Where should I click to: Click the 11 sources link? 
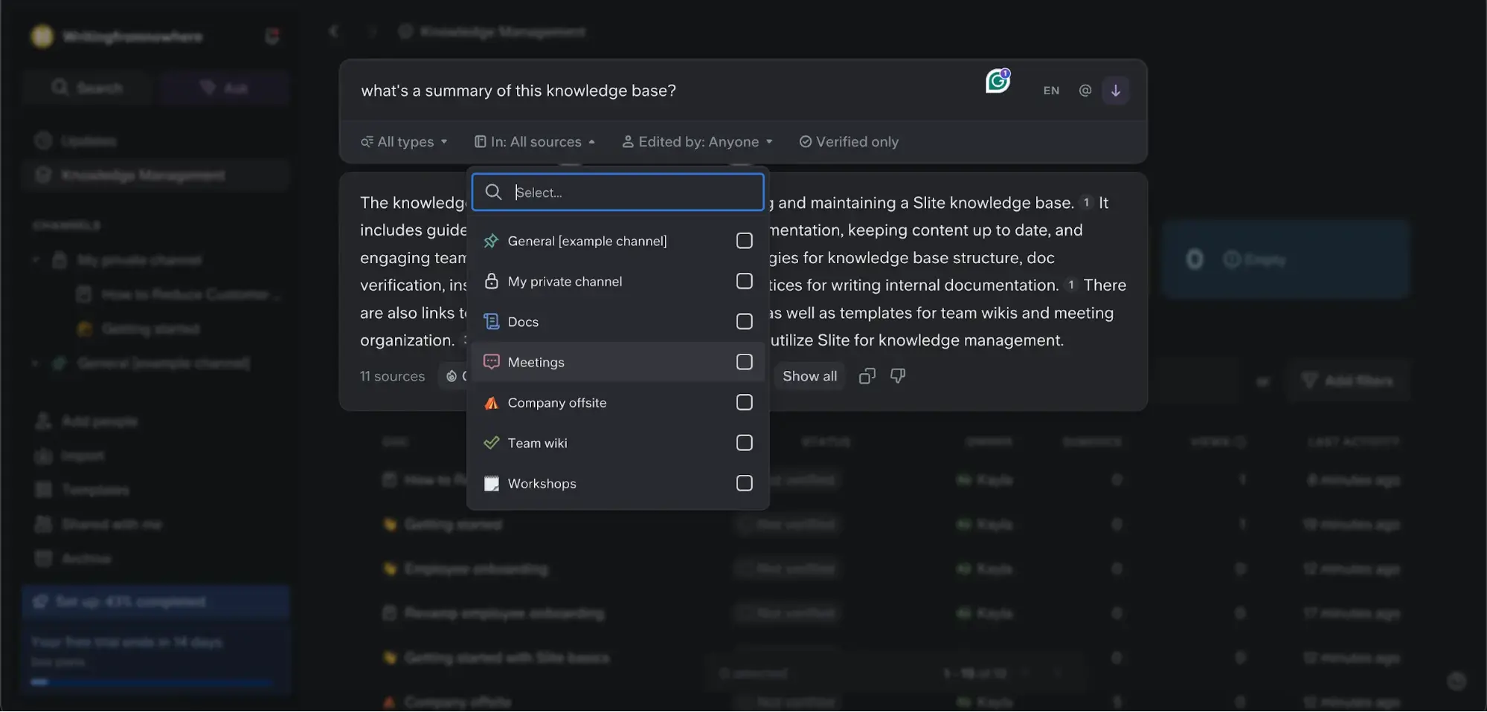[392, 377]
